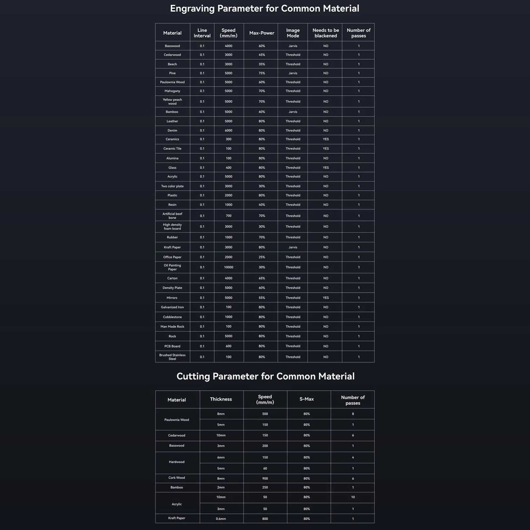Screen dimensions: 530x530
Task: Click the 'Glass' material cell
Action: coord(172,168)
